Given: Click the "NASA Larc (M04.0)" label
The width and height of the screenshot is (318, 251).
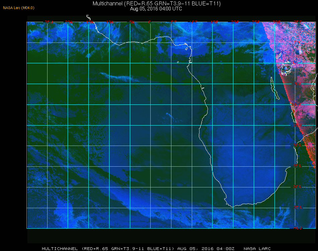Looking at the screenshot, I should click(x=19, y=8).
